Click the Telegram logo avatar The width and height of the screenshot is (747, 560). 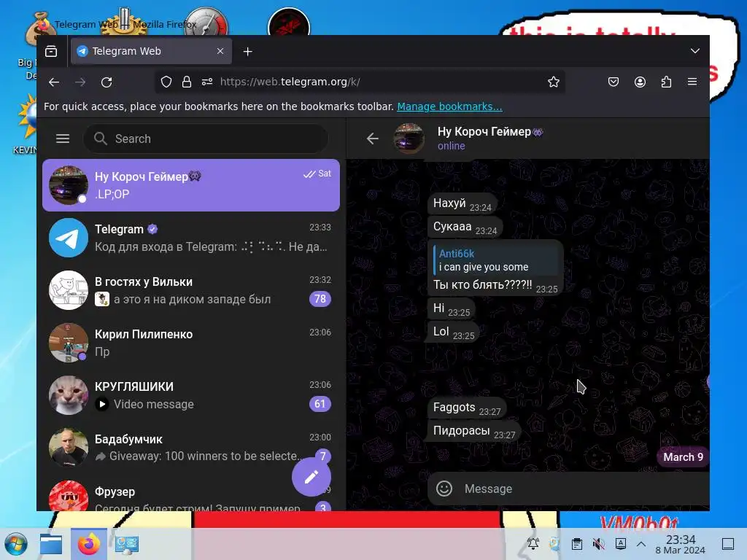(69, 238)
